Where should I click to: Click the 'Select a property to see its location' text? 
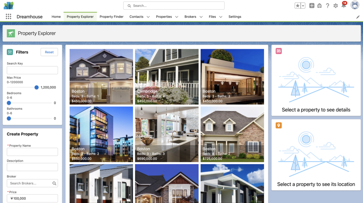pyautogui.click(x=316, y=184)
